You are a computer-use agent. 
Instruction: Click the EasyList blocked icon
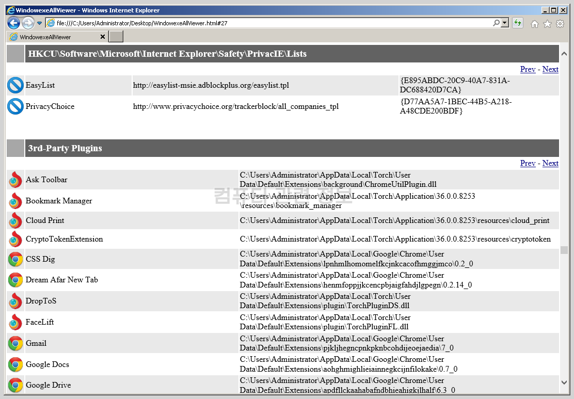(x=15, y=85)
